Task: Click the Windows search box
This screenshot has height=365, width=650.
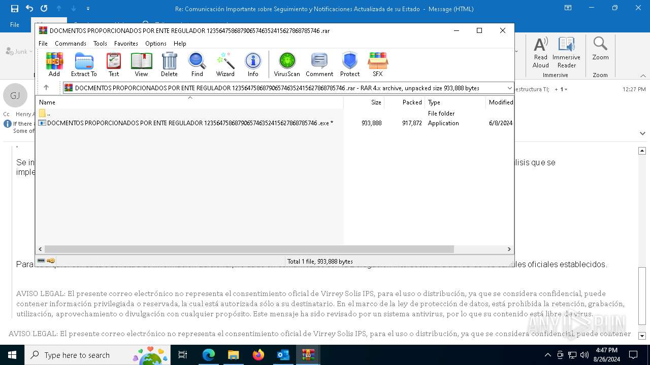Action: [97, 355]
